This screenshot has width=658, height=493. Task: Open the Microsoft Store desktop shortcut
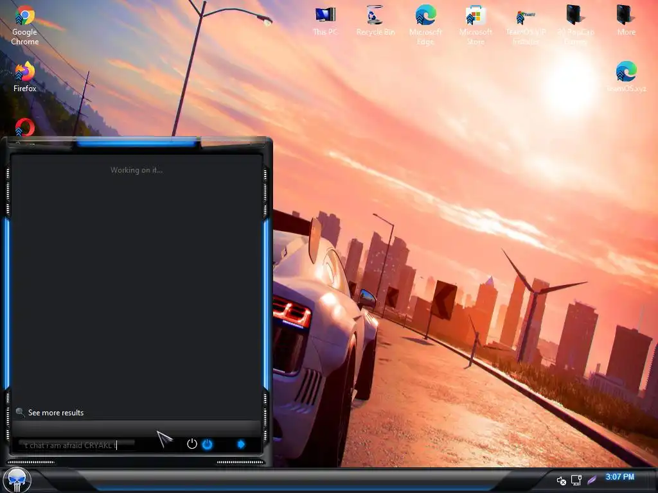point(476,25)
